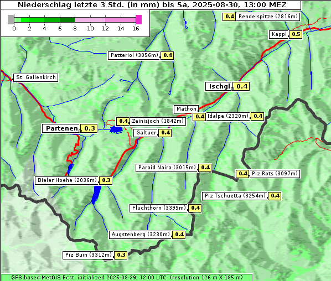Viewport: 331px width, 281px height.
Task: Click Augstenberg's 0.4 precipitation value
Action: [x=179, y=235]
